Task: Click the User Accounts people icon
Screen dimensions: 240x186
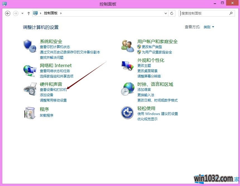Action: [128, 45]
